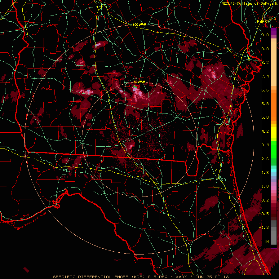
Task: Click the 100 NMI range ring label
Action: pos(139,24)
